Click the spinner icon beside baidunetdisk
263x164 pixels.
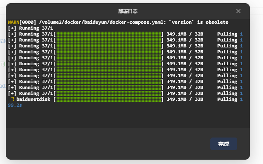[13, 99]
